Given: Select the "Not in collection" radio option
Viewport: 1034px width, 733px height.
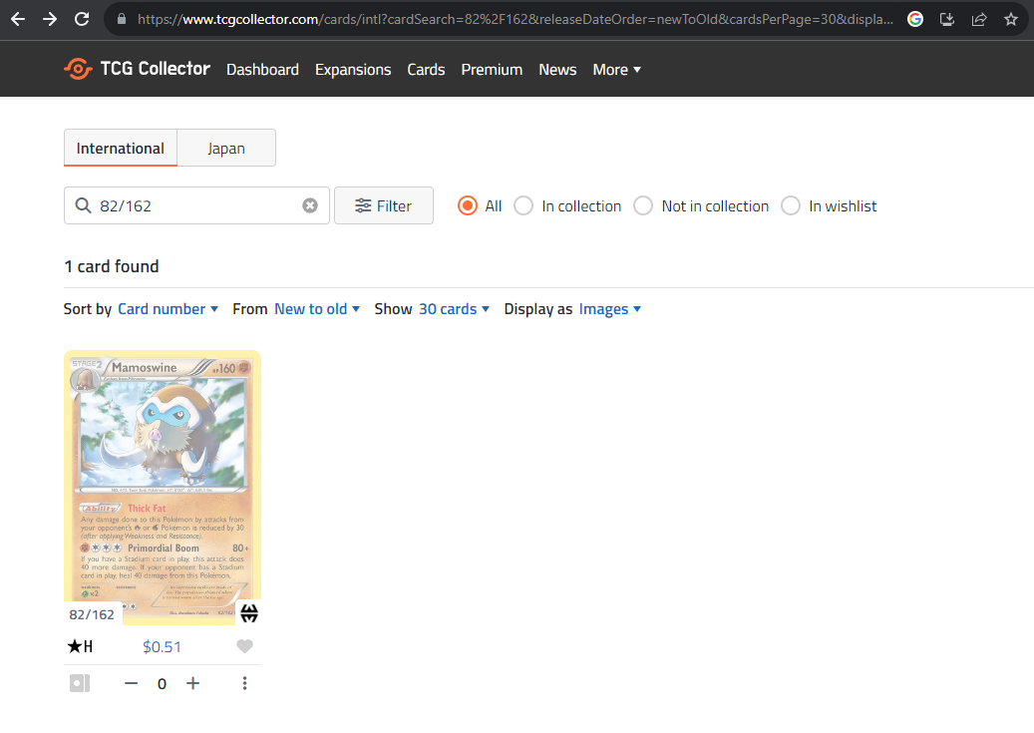Looking at the screenshot, I should pos(643,205).
